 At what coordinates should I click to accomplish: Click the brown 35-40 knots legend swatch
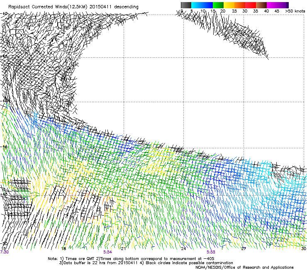pyautogui.click(x=261, y=5)
